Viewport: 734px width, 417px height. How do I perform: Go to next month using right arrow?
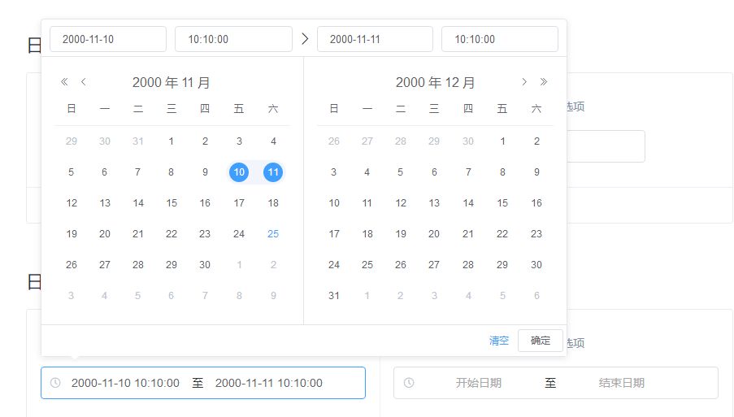tap(524, 82)
